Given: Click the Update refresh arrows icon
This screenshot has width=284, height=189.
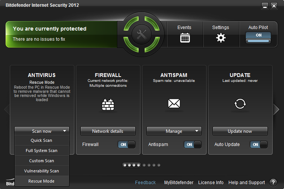Looking at the screenshot, I should click(240, 104).
